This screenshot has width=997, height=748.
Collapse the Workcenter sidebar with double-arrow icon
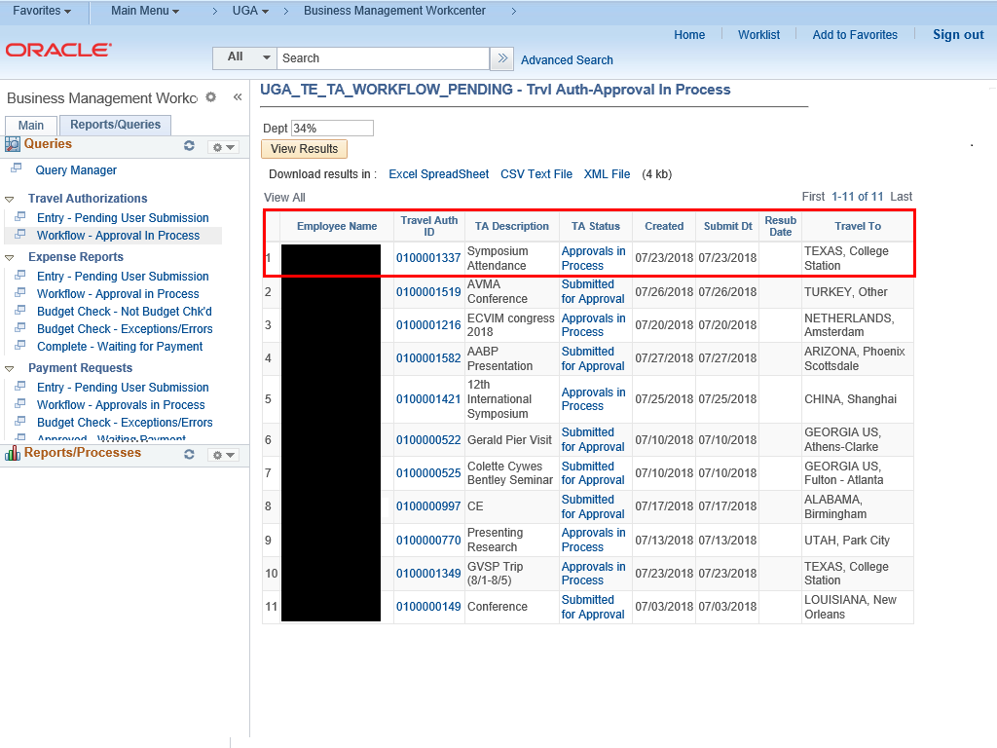tap(238, 97)
